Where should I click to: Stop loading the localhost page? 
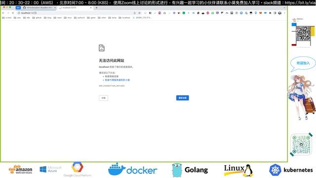[x=13, y=13]
